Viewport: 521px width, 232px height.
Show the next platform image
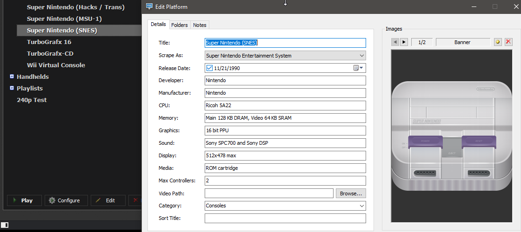tap(404, 42)
